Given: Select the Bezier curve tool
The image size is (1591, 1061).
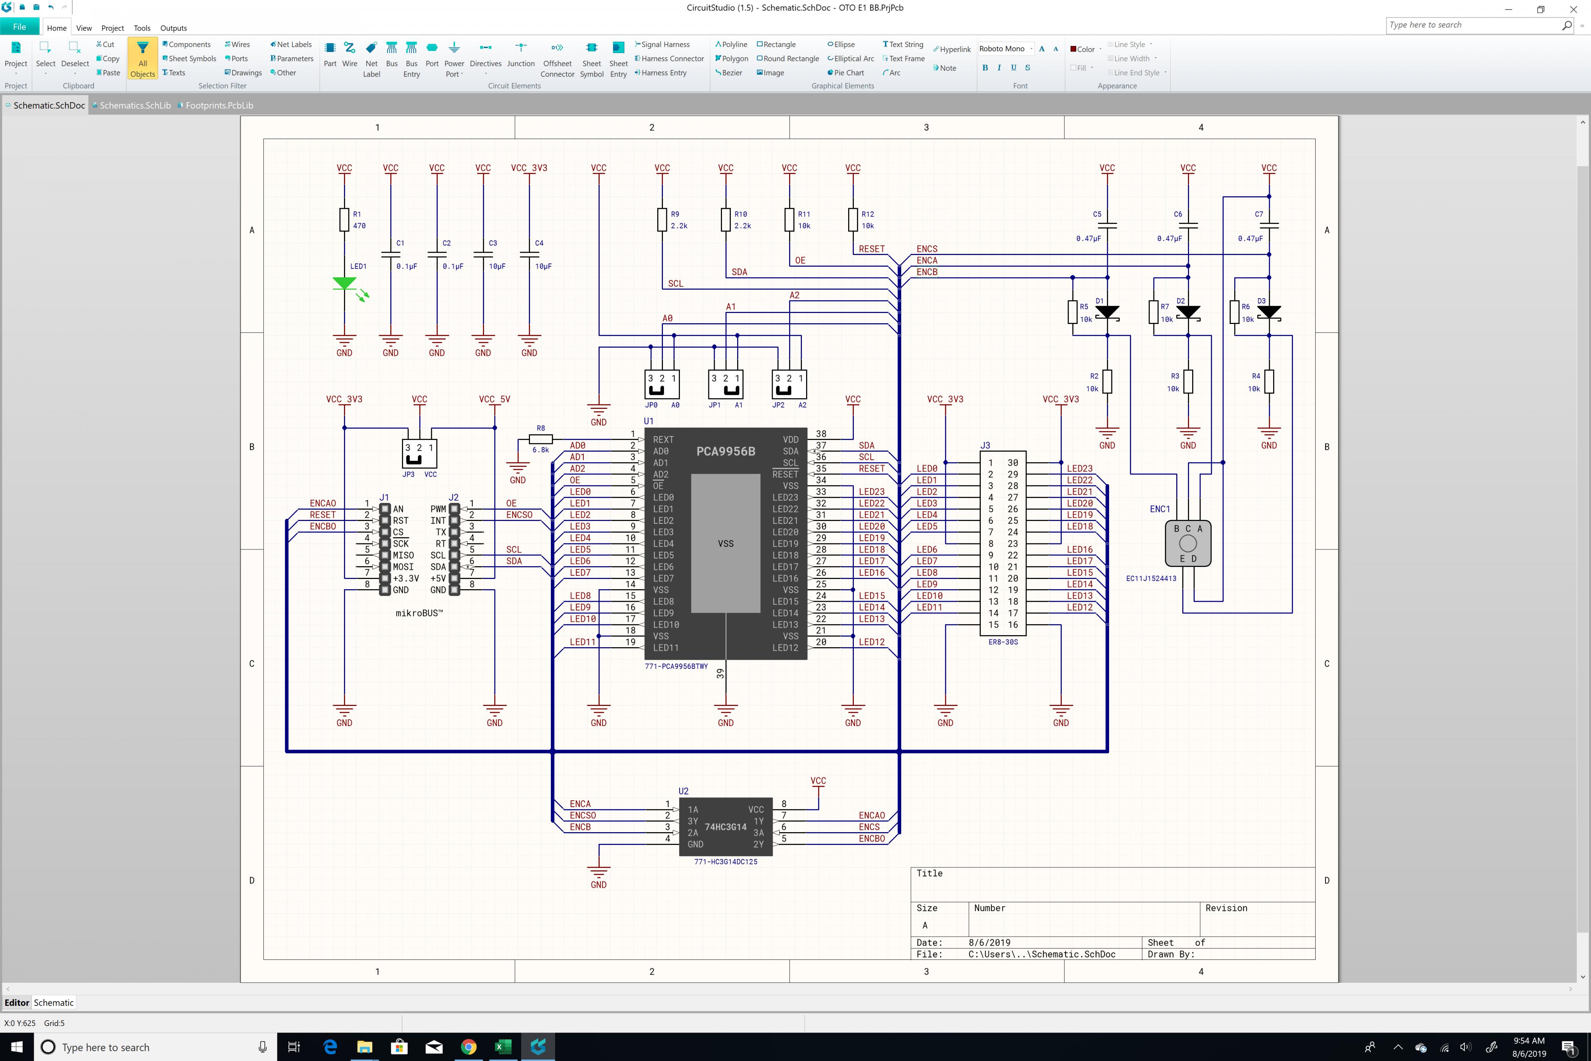Looking at the screenshot, I should click(x=728, y=73).
